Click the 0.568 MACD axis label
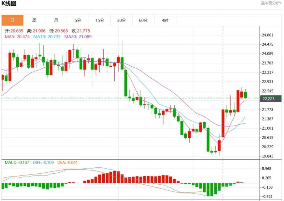Viewport: 284px width, 201px height. [266, 169]
